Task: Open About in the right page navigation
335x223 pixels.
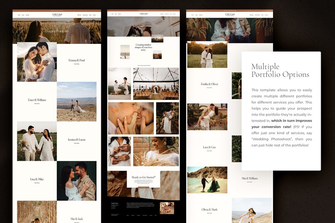Action: click(x=196, y=15)
